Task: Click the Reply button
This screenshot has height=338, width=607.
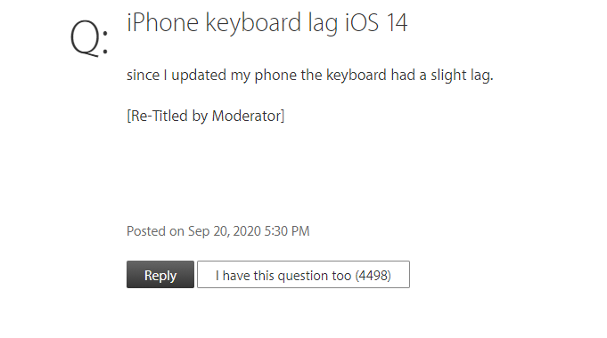Action: point(160,274)
